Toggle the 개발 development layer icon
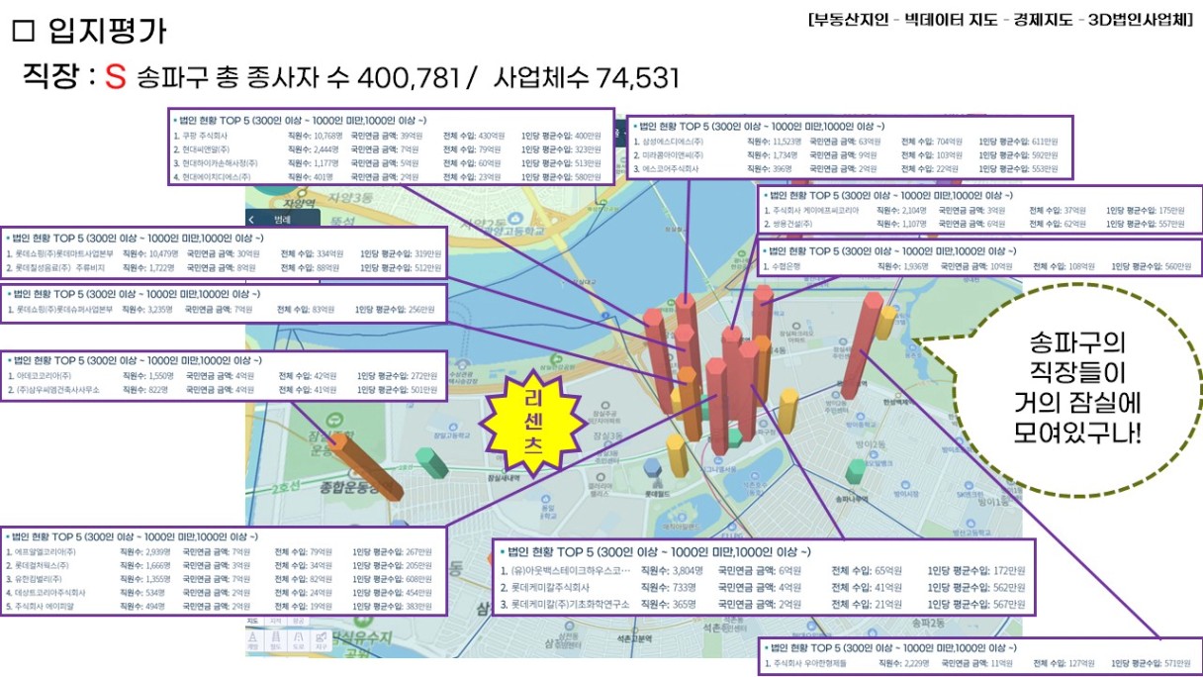 click(x=252, y=639)
